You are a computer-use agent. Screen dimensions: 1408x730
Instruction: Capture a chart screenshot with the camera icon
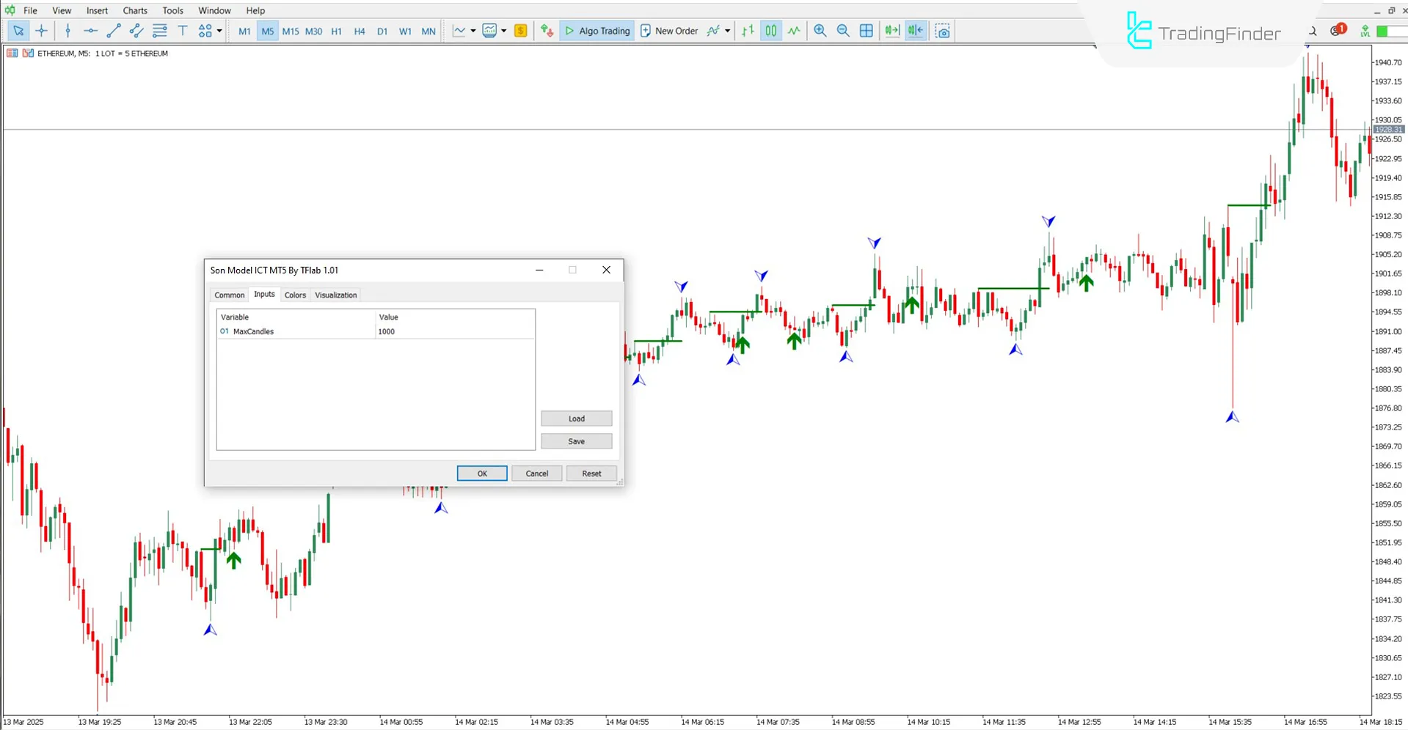tap(943, 31)
